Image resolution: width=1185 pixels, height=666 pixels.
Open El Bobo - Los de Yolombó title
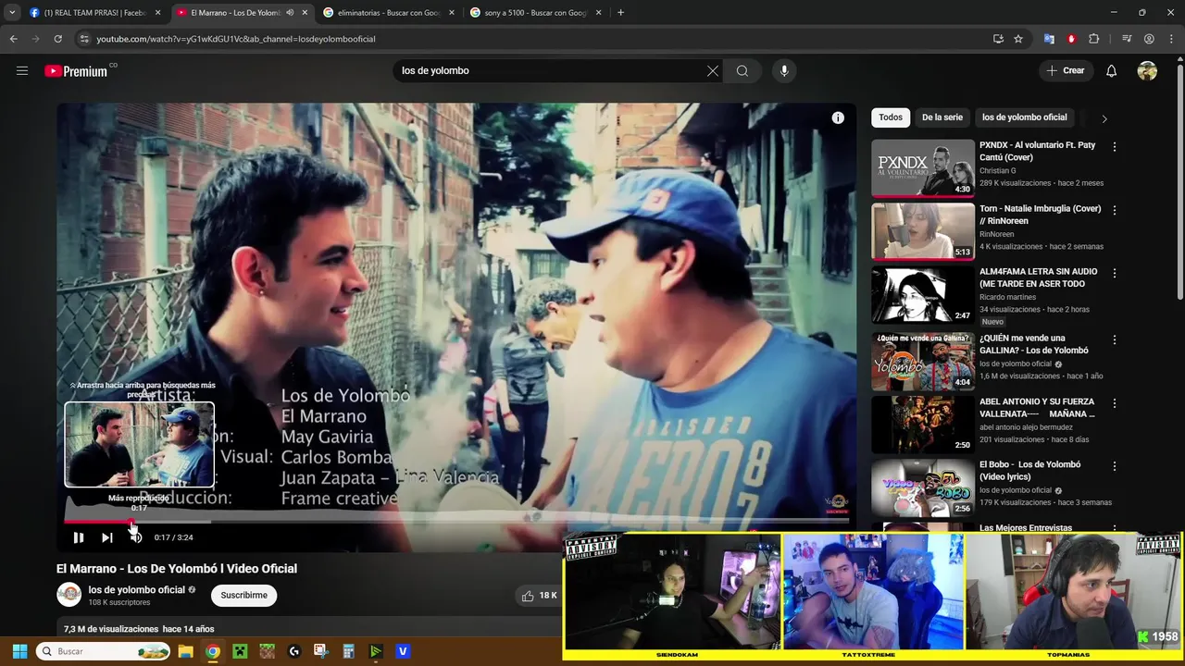1030,471
